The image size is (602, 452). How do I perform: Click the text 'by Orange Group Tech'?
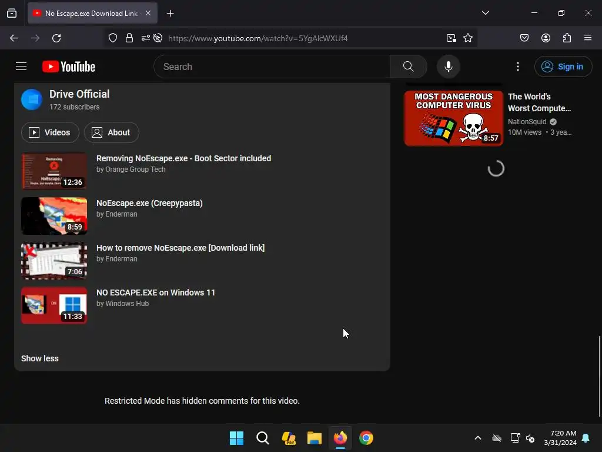tap(131, 169)
